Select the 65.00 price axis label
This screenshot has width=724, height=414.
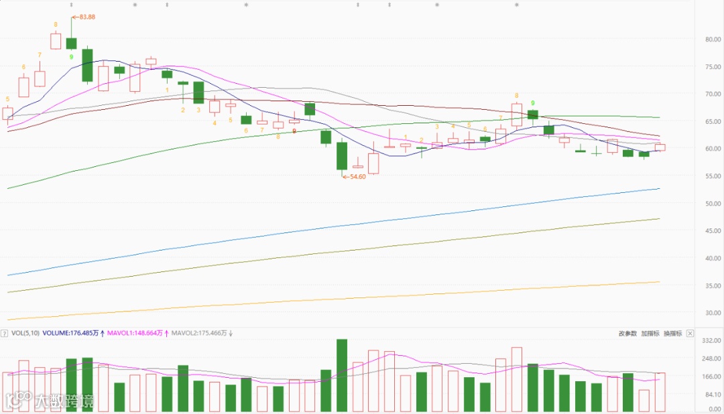pos(713,122)
